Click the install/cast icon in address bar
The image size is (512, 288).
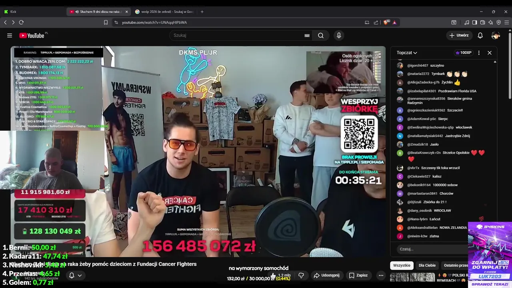(x=367, y=22)
